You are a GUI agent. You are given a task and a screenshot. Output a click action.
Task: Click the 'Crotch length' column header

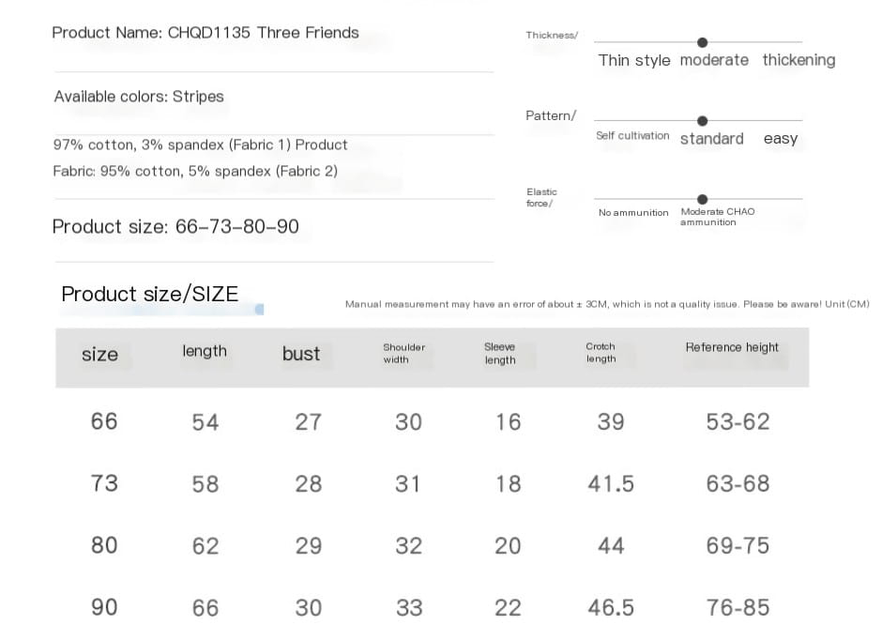[x=601, y=353]
